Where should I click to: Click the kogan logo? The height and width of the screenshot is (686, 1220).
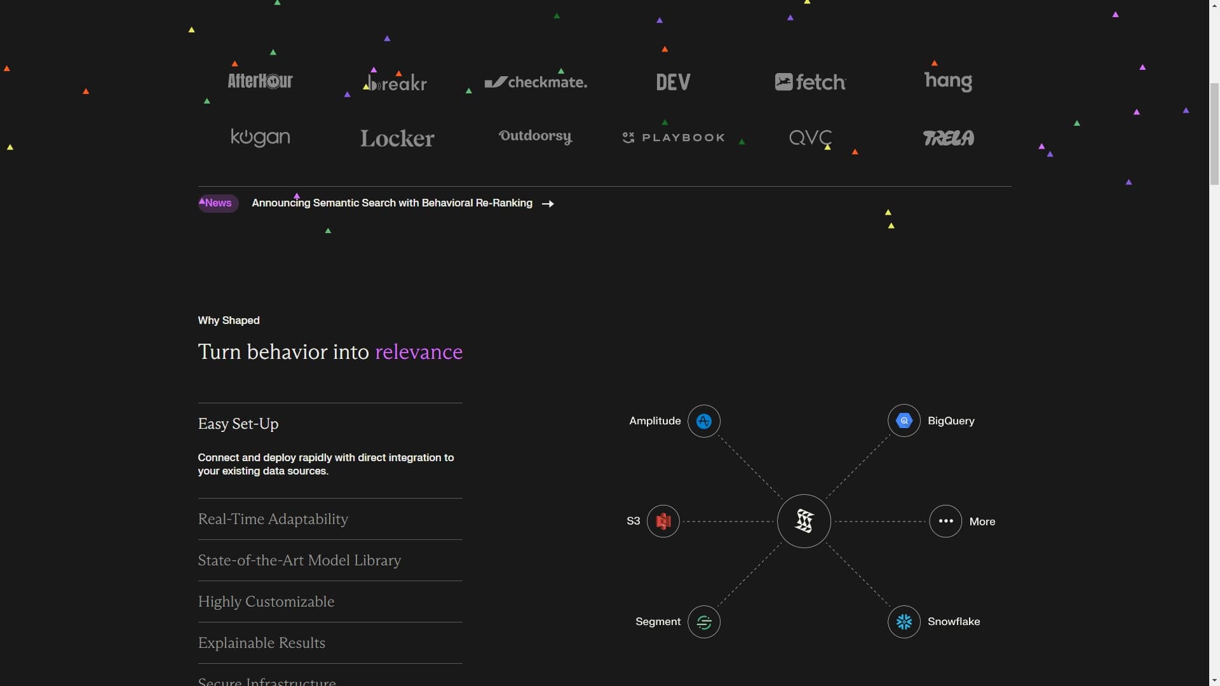(261, 138)
